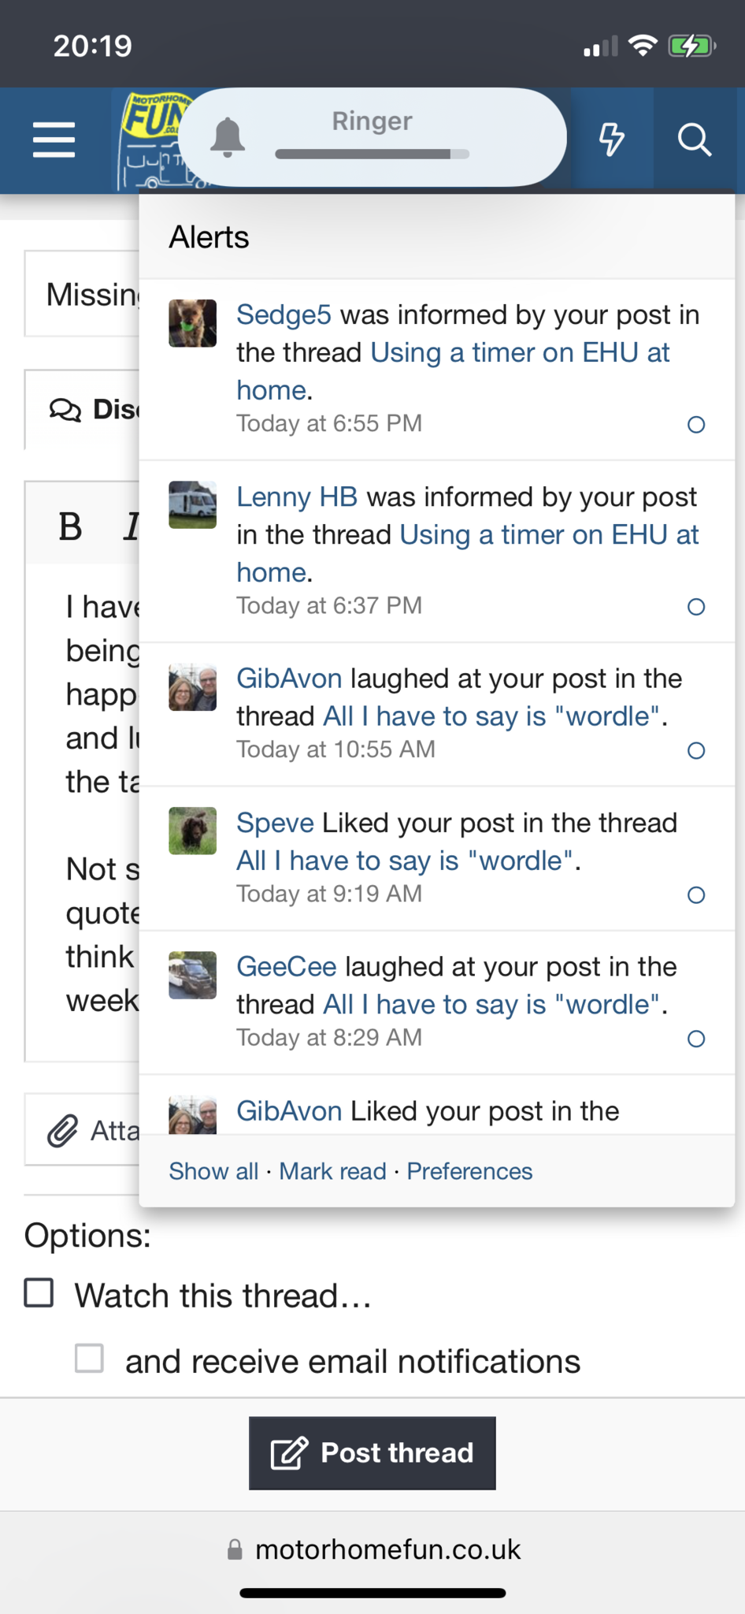Open Lenny HB's motorhome avatar
The width and height of the screenshot is (745, 1614).
pyautogui.click(x=192, y=505)
